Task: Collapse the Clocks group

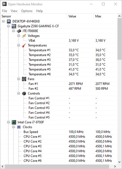Action: pyautogui.click(x=14, y=127)
